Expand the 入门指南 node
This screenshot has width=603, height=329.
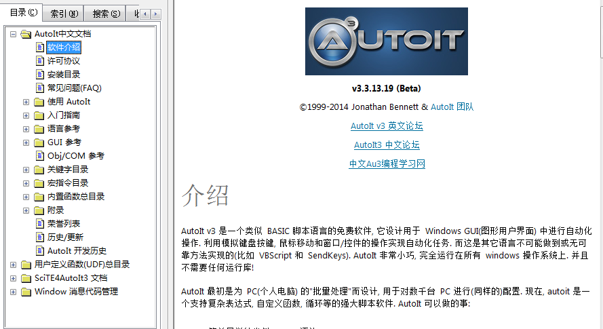click(26, 115)
